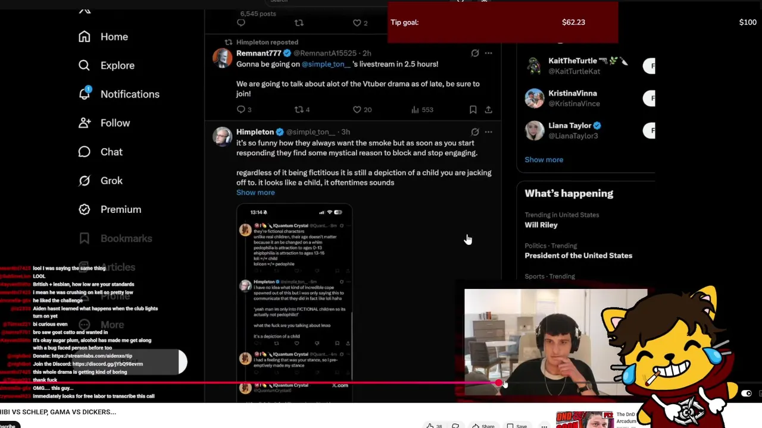
Task: Open President of the United States trend
Action: pyautogui.click(x=578, y=256)
